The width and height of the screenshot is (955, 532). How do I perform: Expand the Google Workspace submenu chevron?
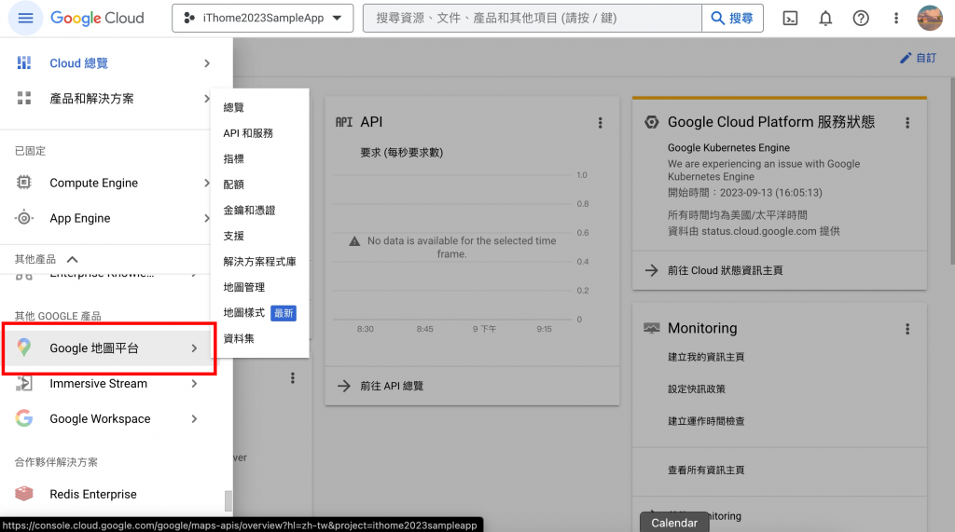[194, 418]
